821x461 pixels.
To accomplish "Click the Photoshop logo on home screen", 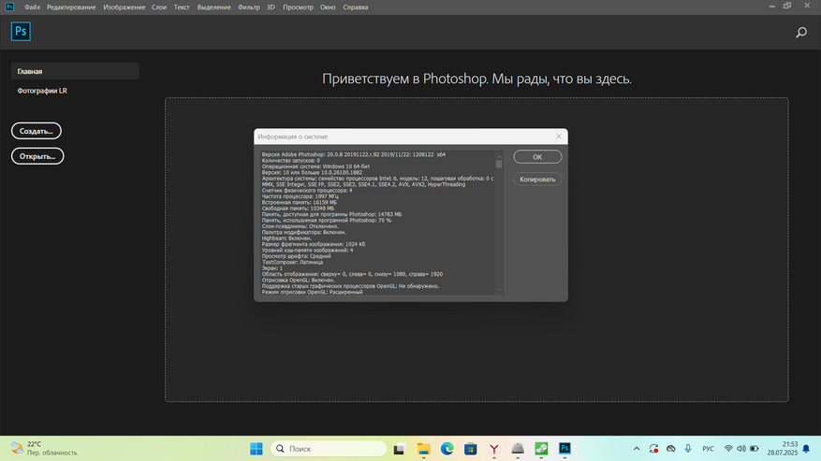I will click(x=21, y=32).
